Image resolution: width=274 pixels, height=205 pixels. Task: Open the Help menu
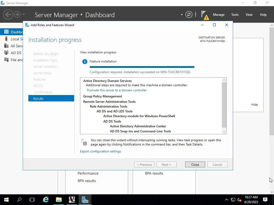point(263,15)
